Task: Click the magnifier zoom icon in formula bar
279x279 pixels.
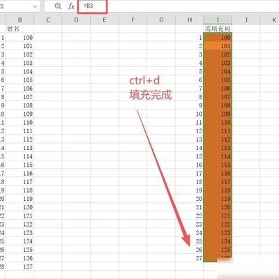Action: (x=58, y=6)
